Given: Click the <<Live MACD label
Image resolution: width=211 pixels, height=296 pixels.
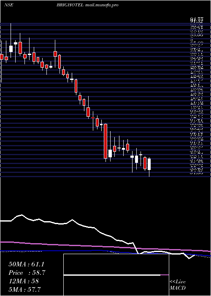Looking at the screenshot, I should 178,285.
